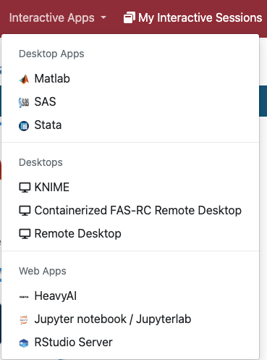This screenshot has width=267, height=360.
Task: Click the SAS logo icon
Action: coord(24,103)
